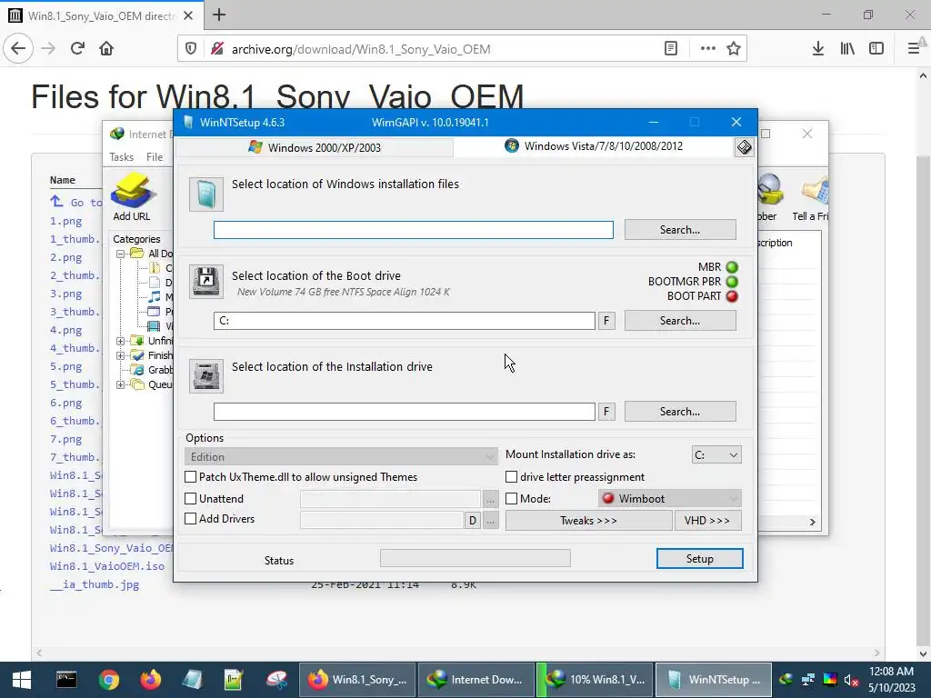Open Tweaks >>> panel
Screen dimensions: 931x698
[x=588, y=521]
